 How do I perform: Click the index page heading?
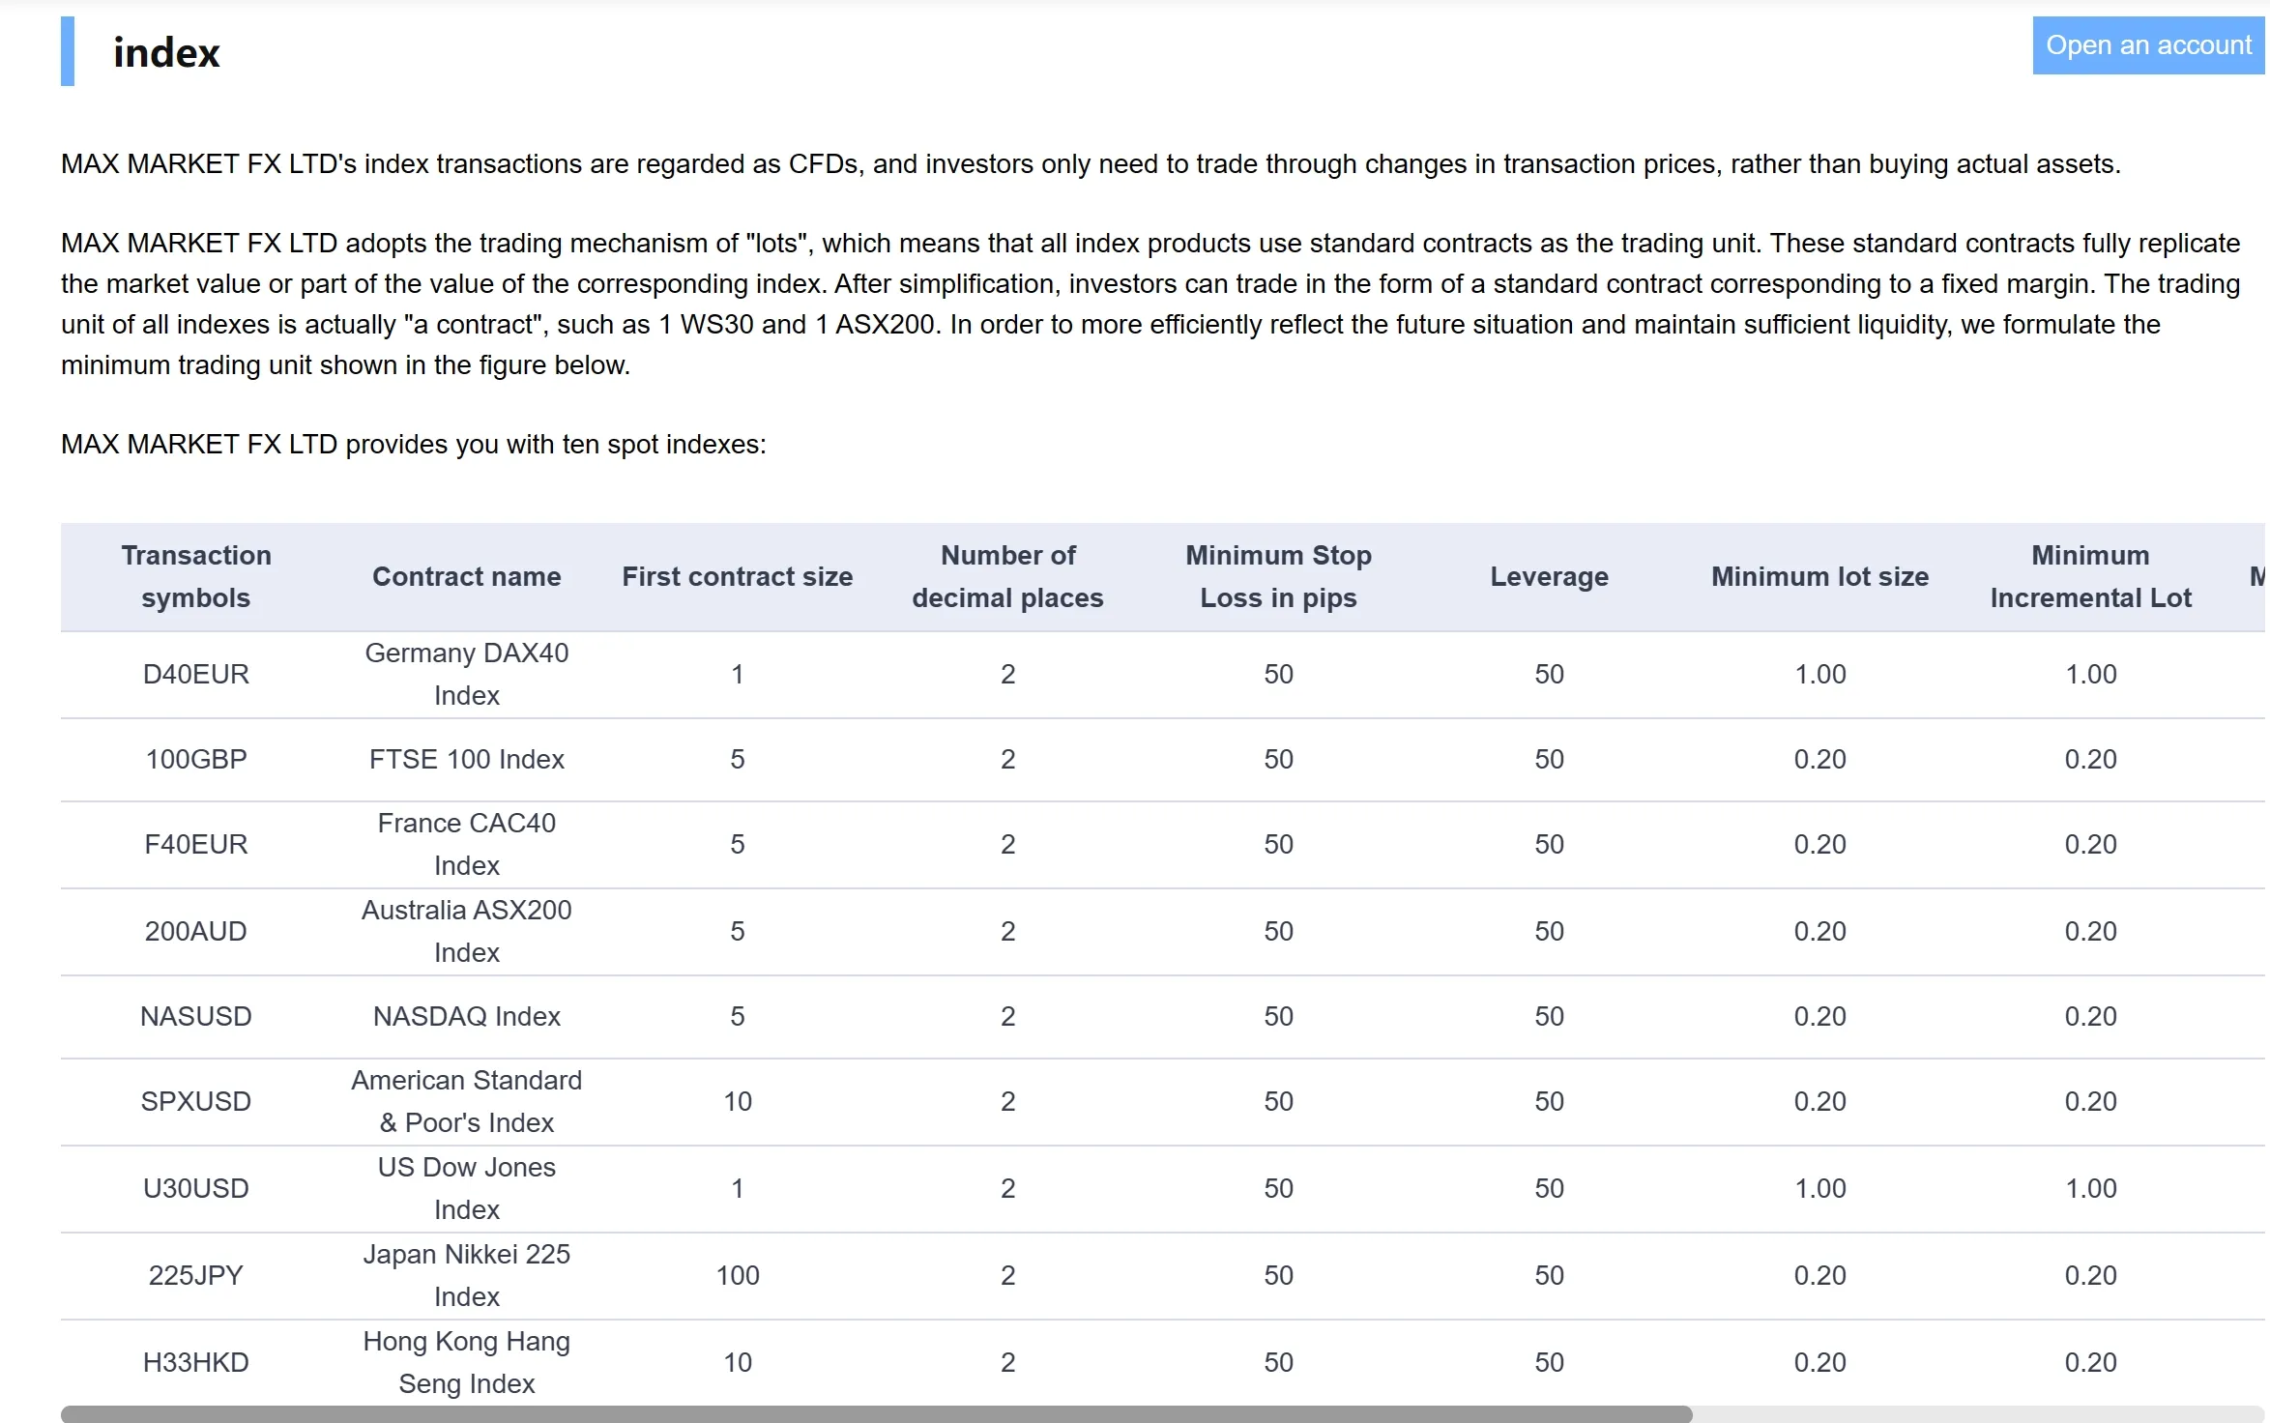click(166, 52)
